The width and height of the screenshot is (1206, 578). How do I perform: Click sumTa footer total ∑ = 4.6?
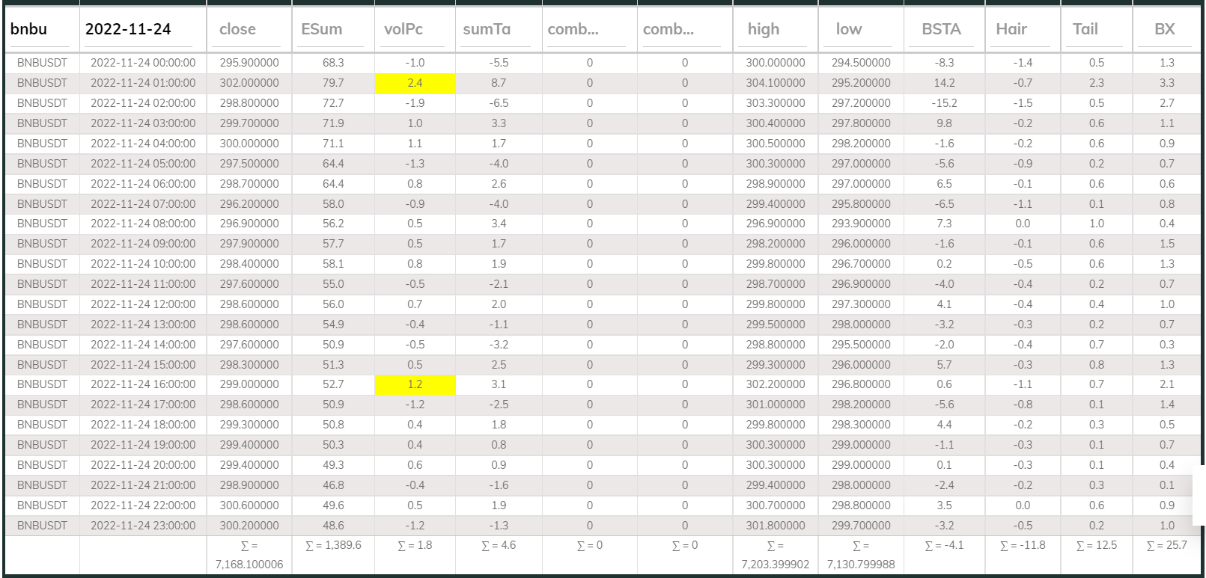pyautogui.click(x=499, y=546)
